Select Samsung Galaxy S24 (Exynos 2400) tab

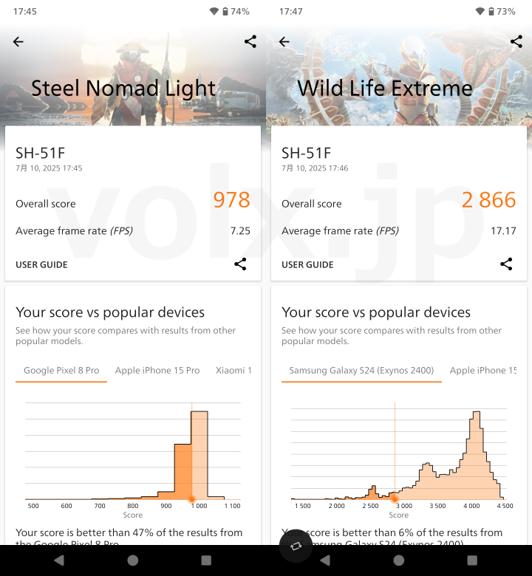(361, 371)
